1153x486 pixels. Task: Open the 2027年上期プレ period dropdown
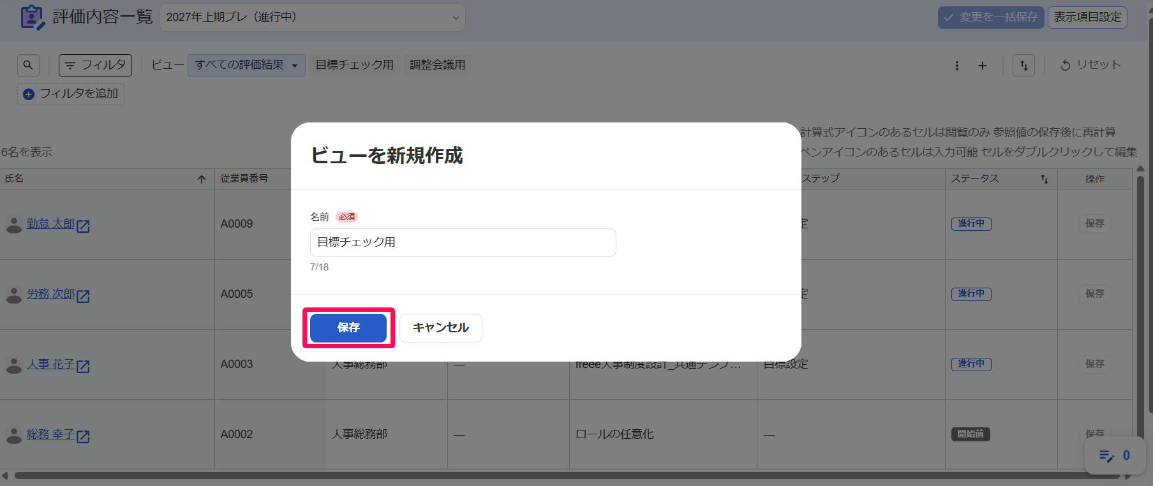[313, 17]
